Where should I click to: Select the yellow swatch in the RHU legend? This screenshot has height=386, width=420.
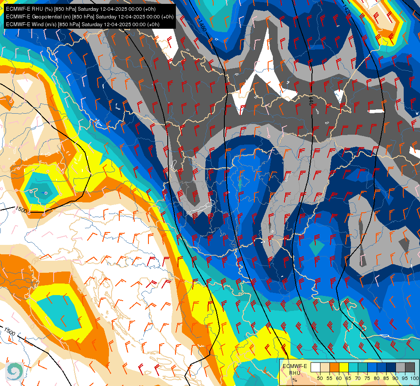344,367
